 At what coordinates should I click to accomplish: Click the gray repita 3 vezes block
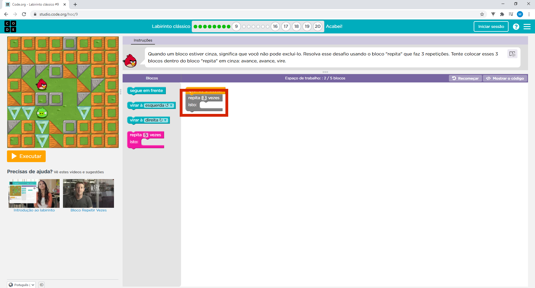204,103
